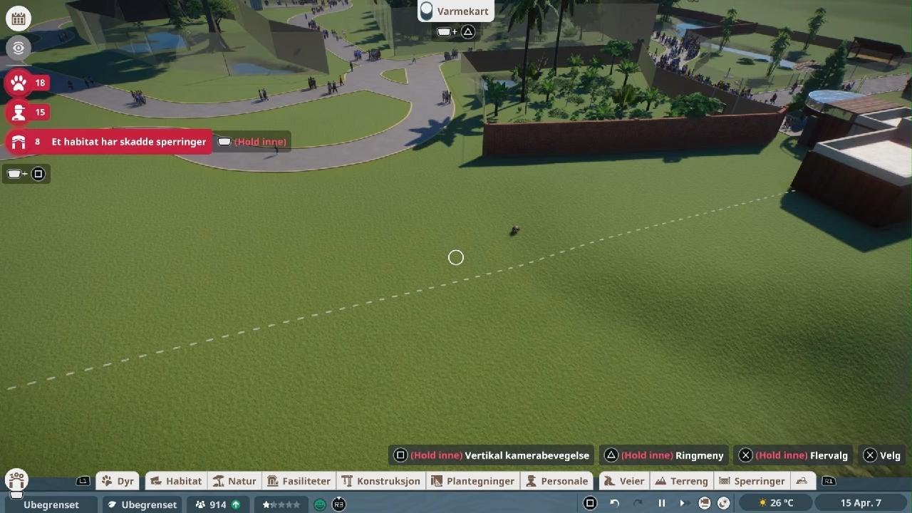Click the Flervalg hold hint
This screenshot has height=513, width=912.
(793, 455)
